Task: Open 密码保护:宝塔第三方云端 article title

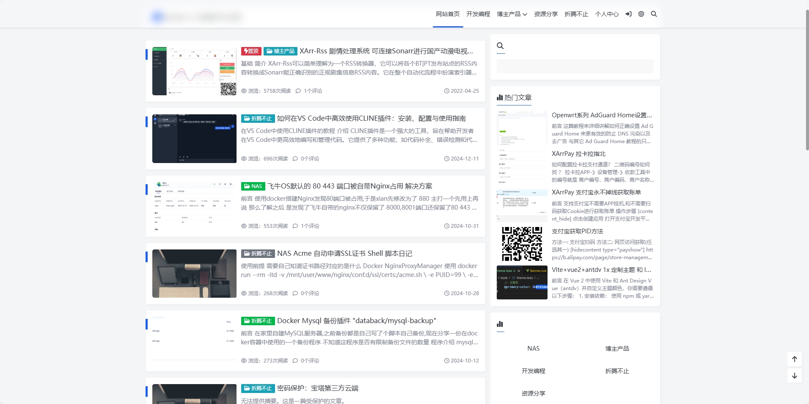Action: coord(318,388)
